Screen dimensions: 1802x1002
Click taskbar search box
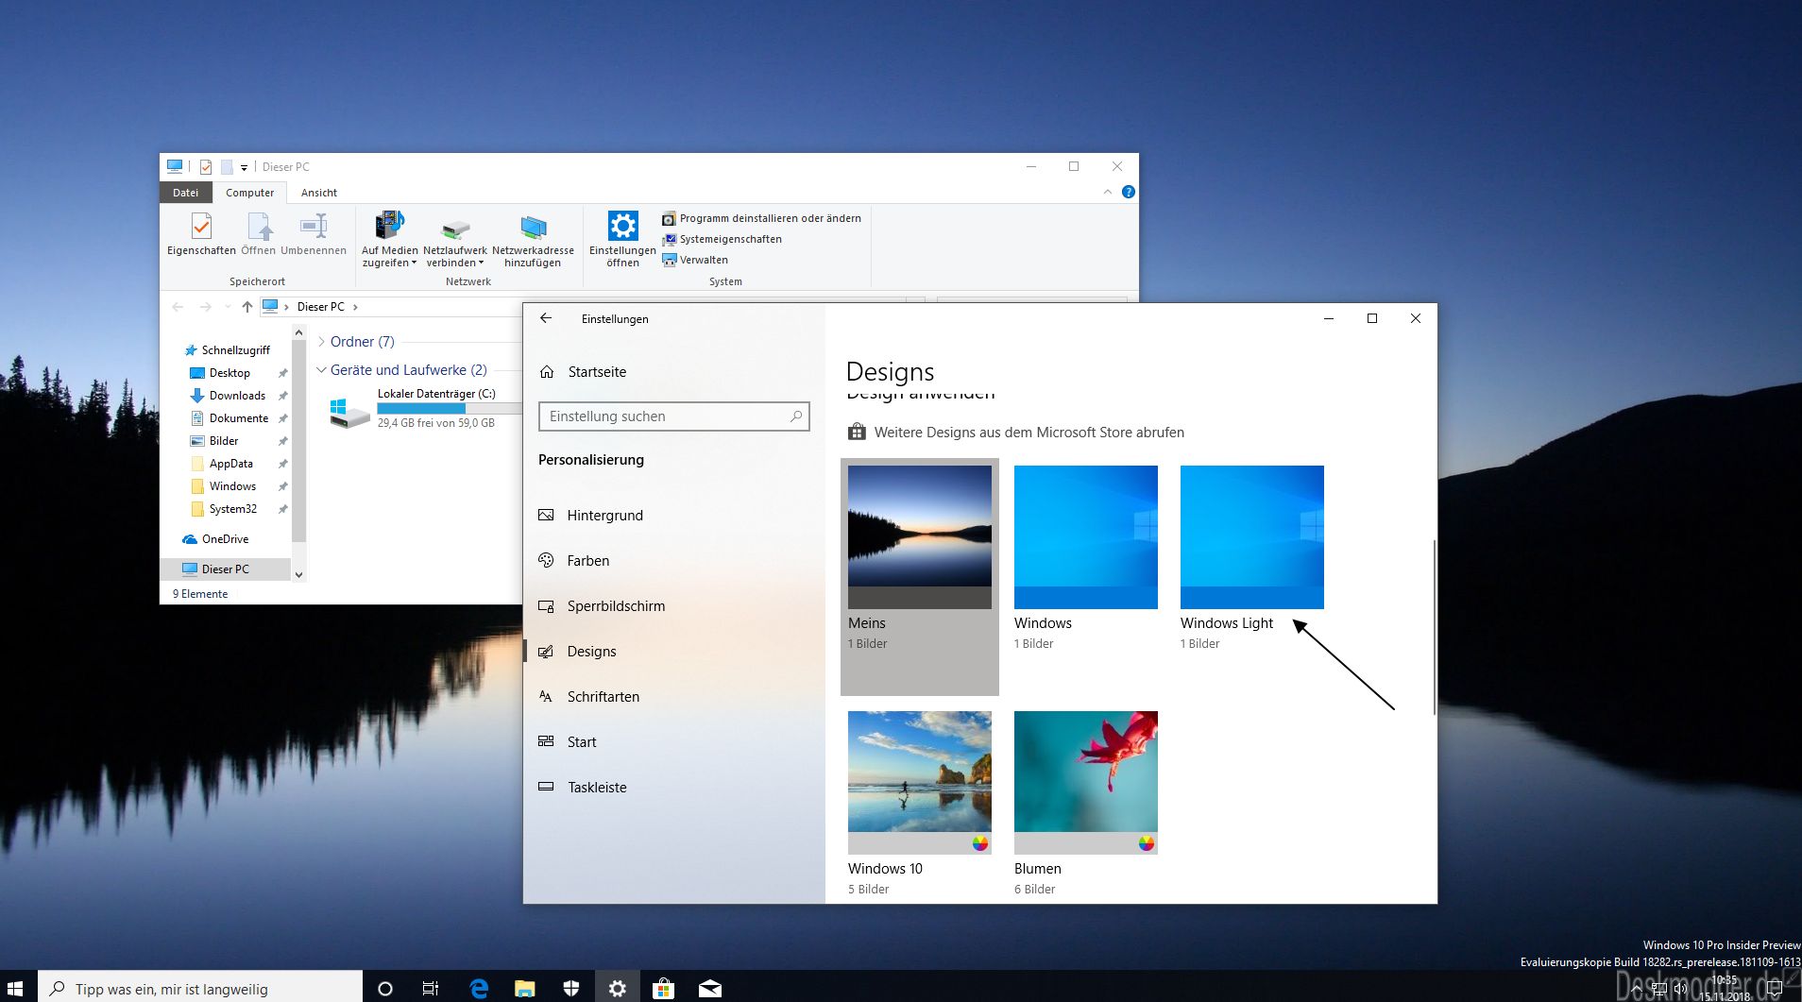point(200,988)
